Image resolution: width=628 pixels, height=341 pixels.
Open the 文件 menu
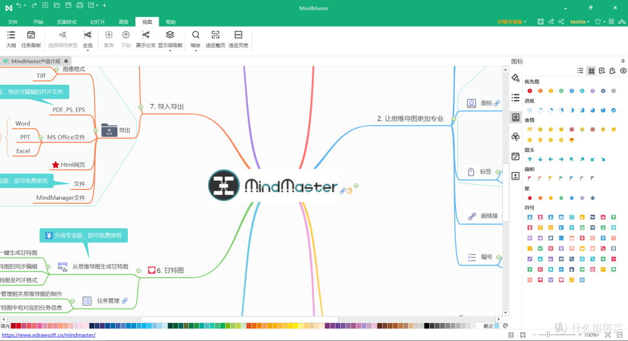tap(13, 22)
